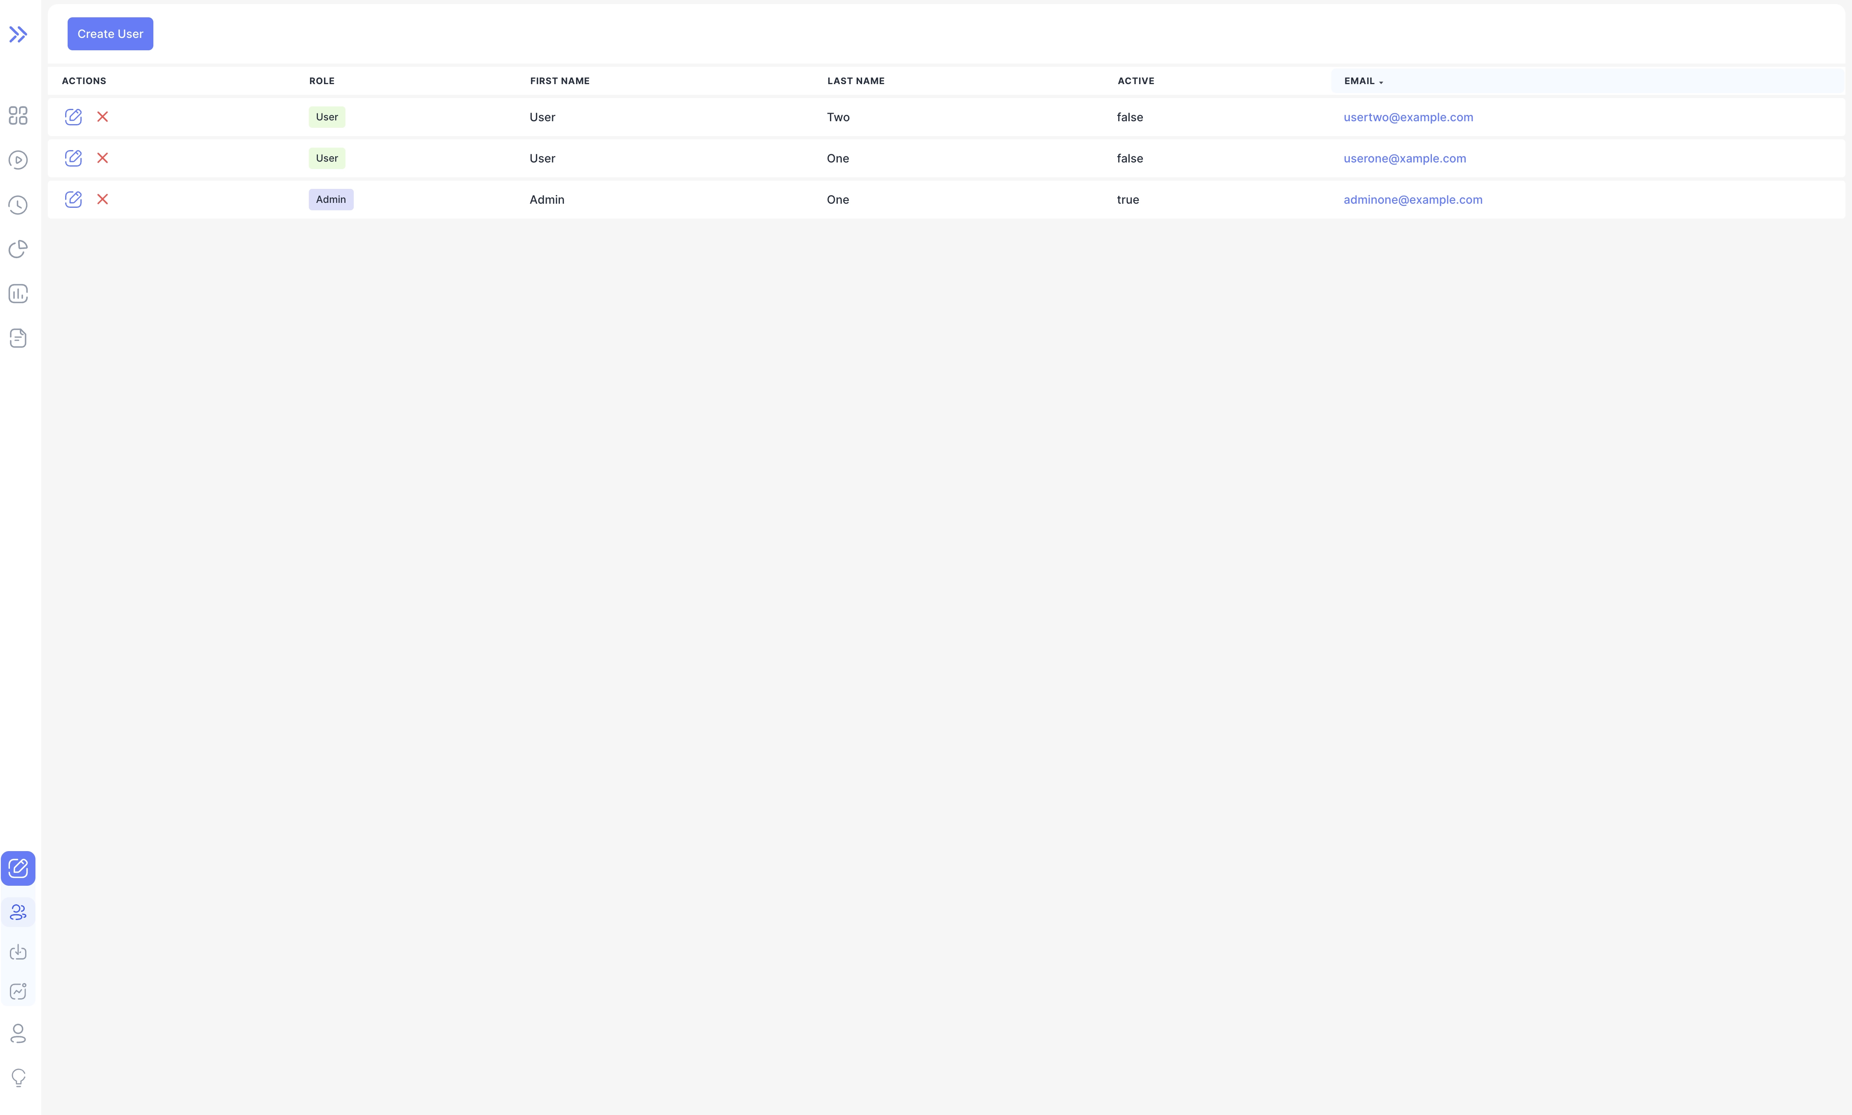The image size is (1852, 1115).
Task: Open the userone@xample.com email link
Action: [1404, 158]
